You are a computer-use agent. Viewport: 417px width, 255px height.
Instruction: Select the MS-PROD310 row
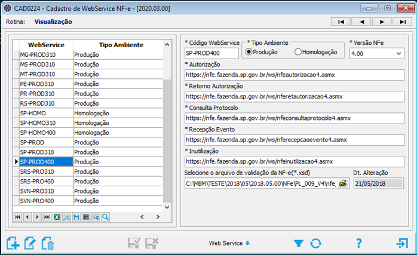88,64
